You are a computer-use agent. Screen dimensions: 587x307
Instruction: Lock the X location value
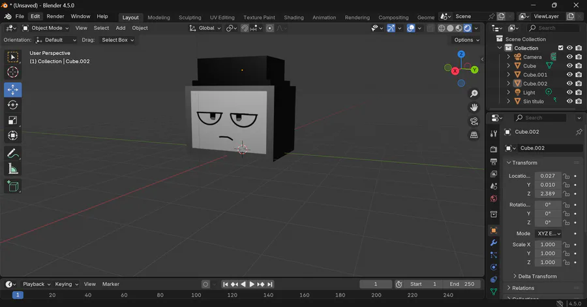click(x=566, y=176)
